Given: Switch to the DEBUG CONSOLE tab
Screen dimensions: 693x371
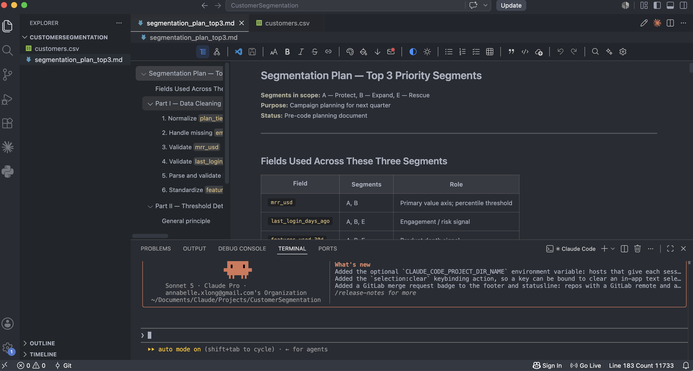Looking at the screenshot, I should click(242, 249).
